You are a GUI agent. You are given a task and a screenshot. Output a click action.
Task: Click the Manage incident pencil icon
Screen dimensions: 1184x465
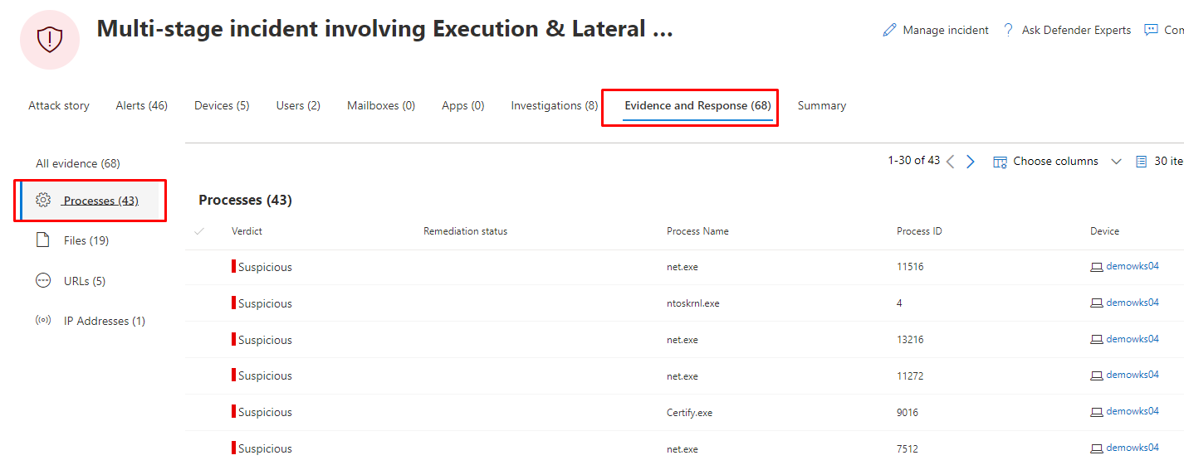click(x=889, y=30)
